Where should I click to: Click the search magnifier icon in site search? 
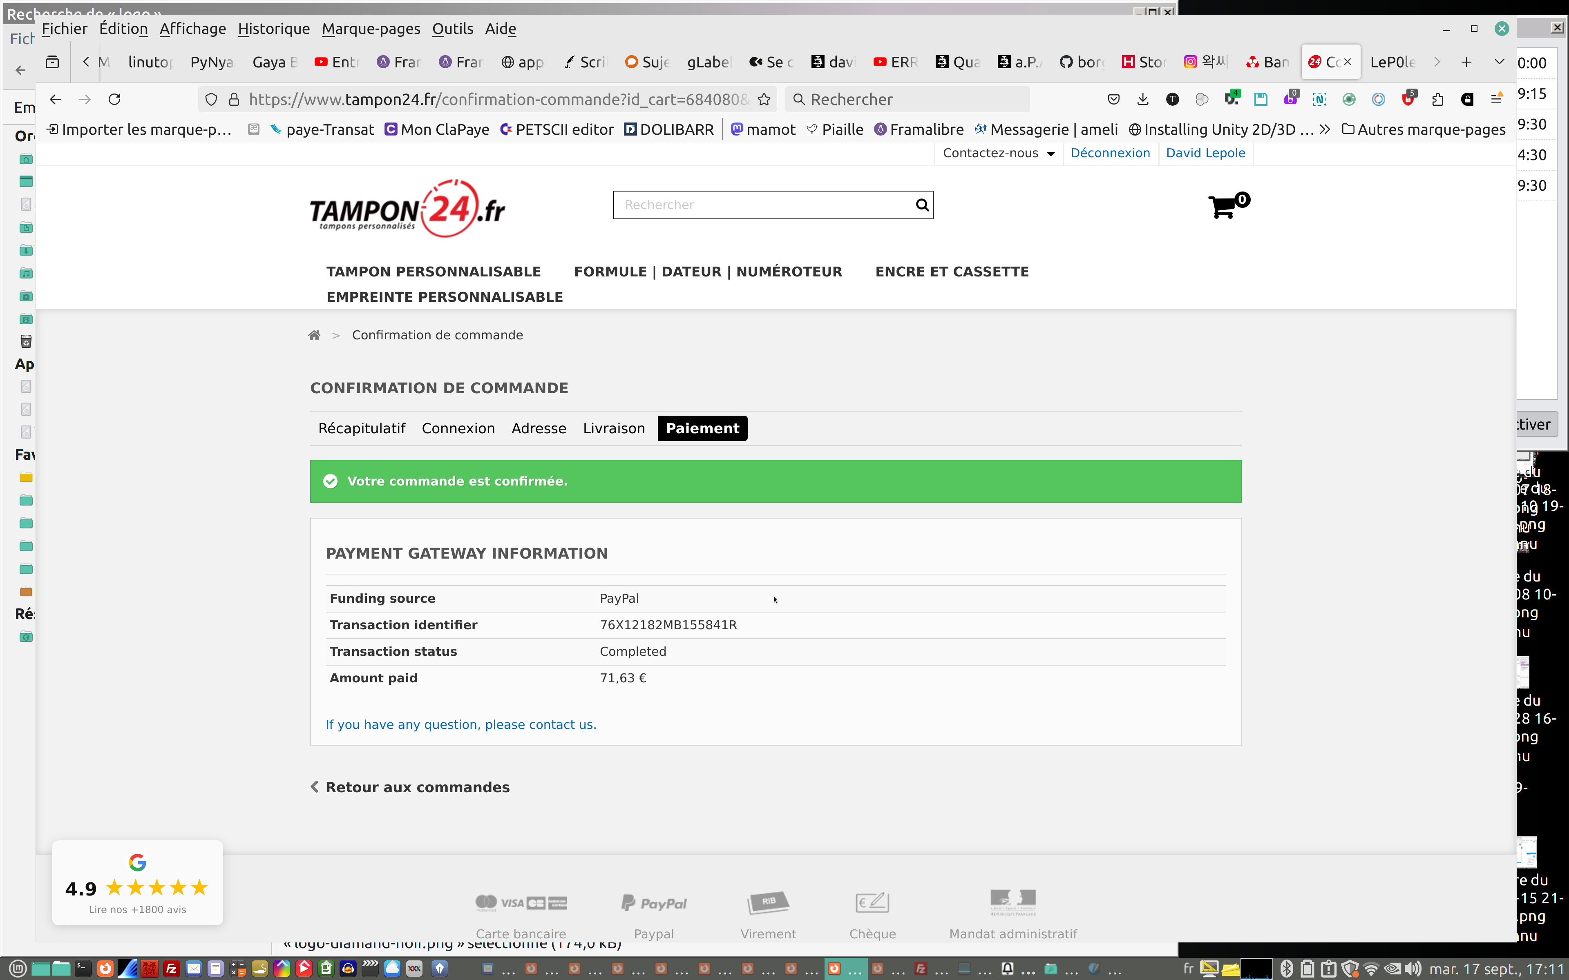coord(921,205)
